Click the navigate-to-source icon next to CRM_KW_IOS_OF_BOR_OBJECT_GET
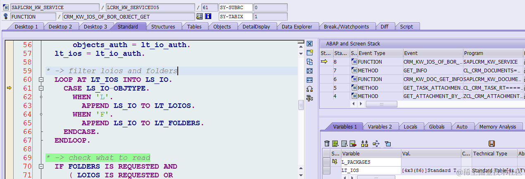525x179 pixels. 200,17
